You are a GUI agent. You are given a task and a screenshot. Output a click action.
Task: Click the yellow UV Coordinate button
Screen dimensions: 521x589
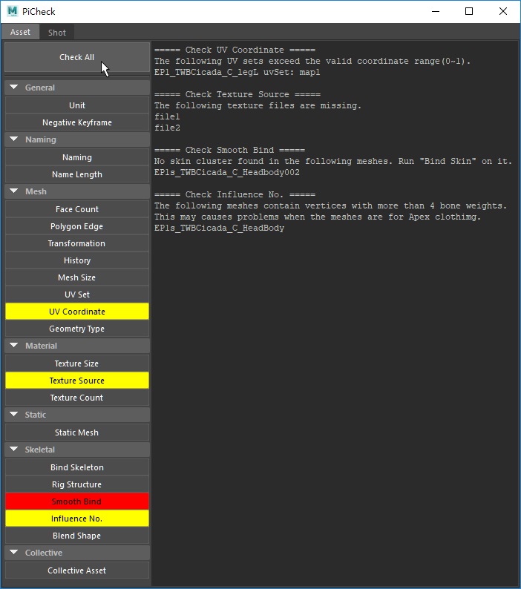click(x=77, y=312)
